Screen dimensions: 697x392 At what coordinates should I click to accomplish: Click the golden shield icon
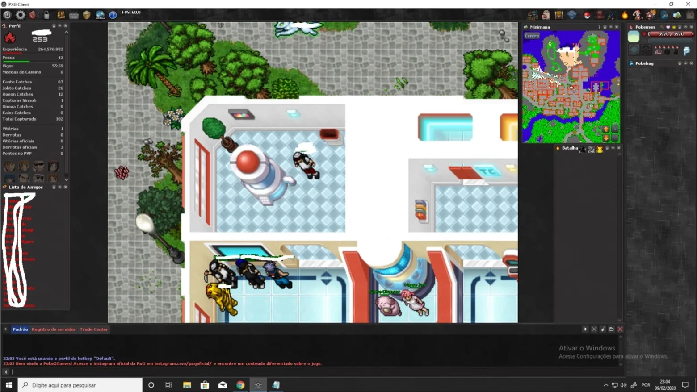tap(87, 15)
